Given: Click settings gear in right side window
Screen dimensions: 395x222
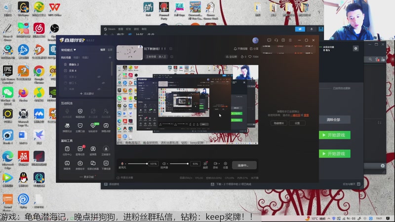Looking at the screenshot, I should (x=355, y=48).
